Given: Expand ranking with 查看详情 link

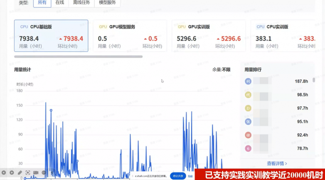Looking at the screenshot, I should coord(277,163).
